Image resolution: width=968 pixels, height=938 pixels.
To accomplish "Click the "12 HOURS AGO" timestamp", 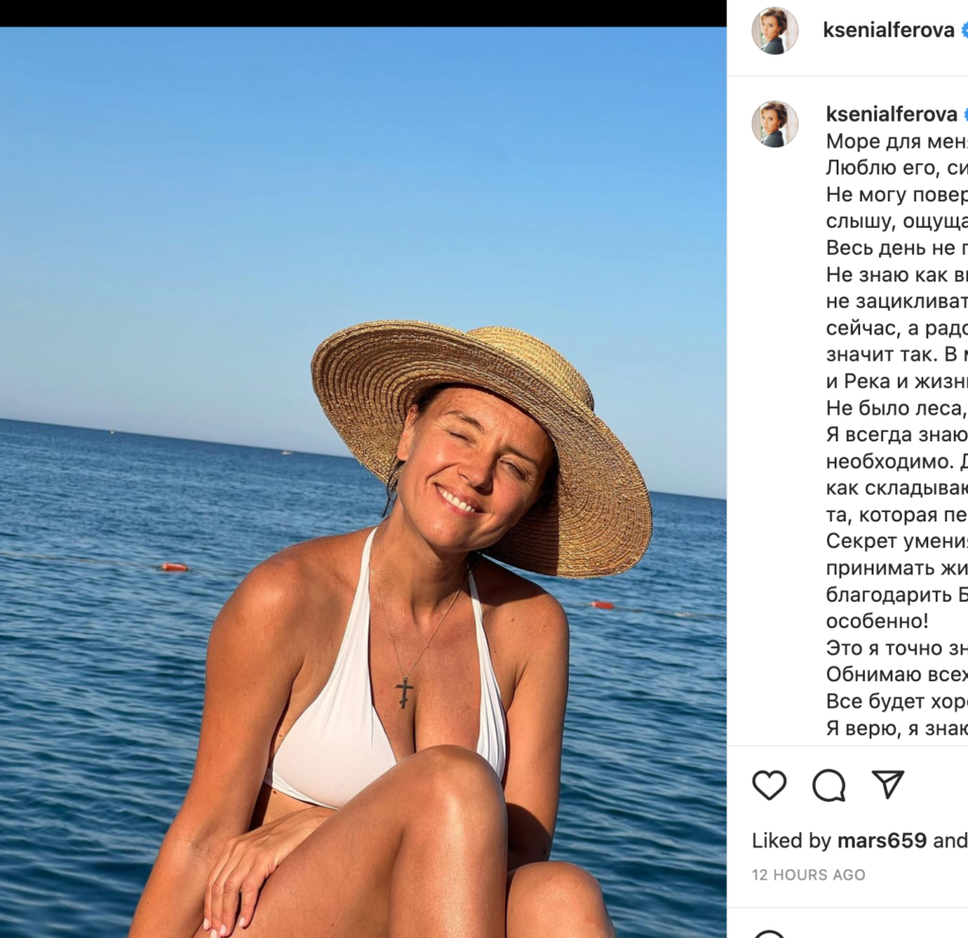I will pos(808,875).
